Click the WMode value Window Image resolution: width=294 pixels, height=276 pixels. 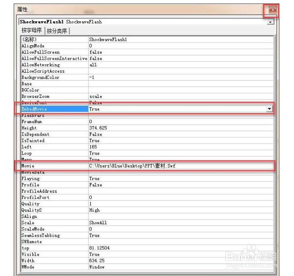(97, 267)
